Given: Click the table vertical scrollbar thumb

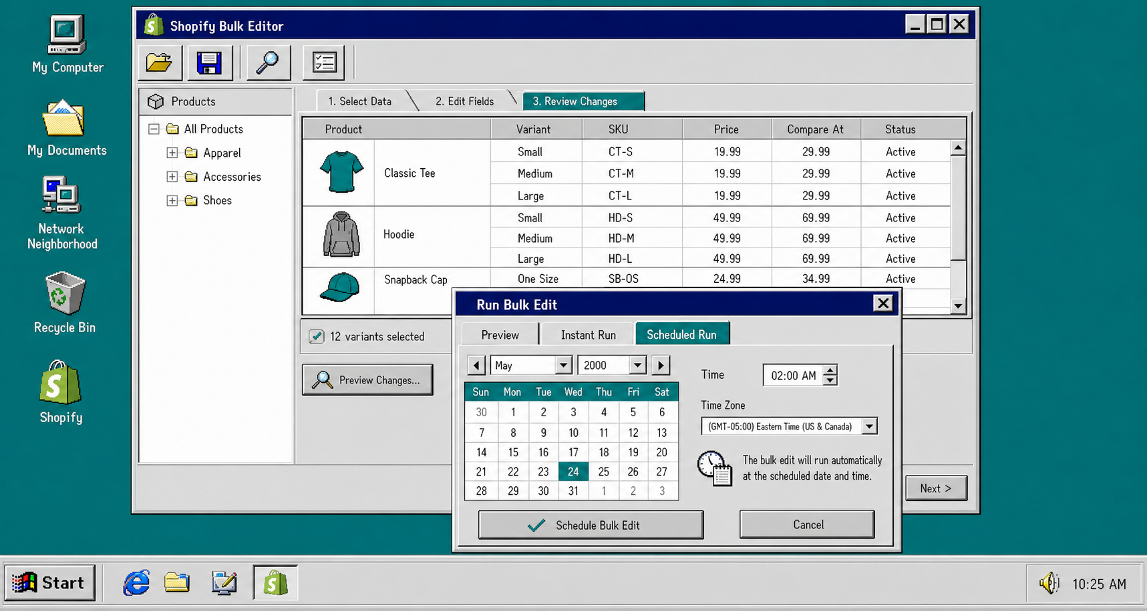Looking at the screenshot, I should pyautogui.click(x=958, y=208).
